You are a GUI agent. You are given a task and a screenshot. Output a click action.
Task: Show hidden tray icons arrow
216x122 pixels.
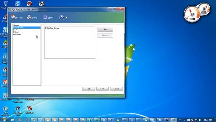pos(185,120)
